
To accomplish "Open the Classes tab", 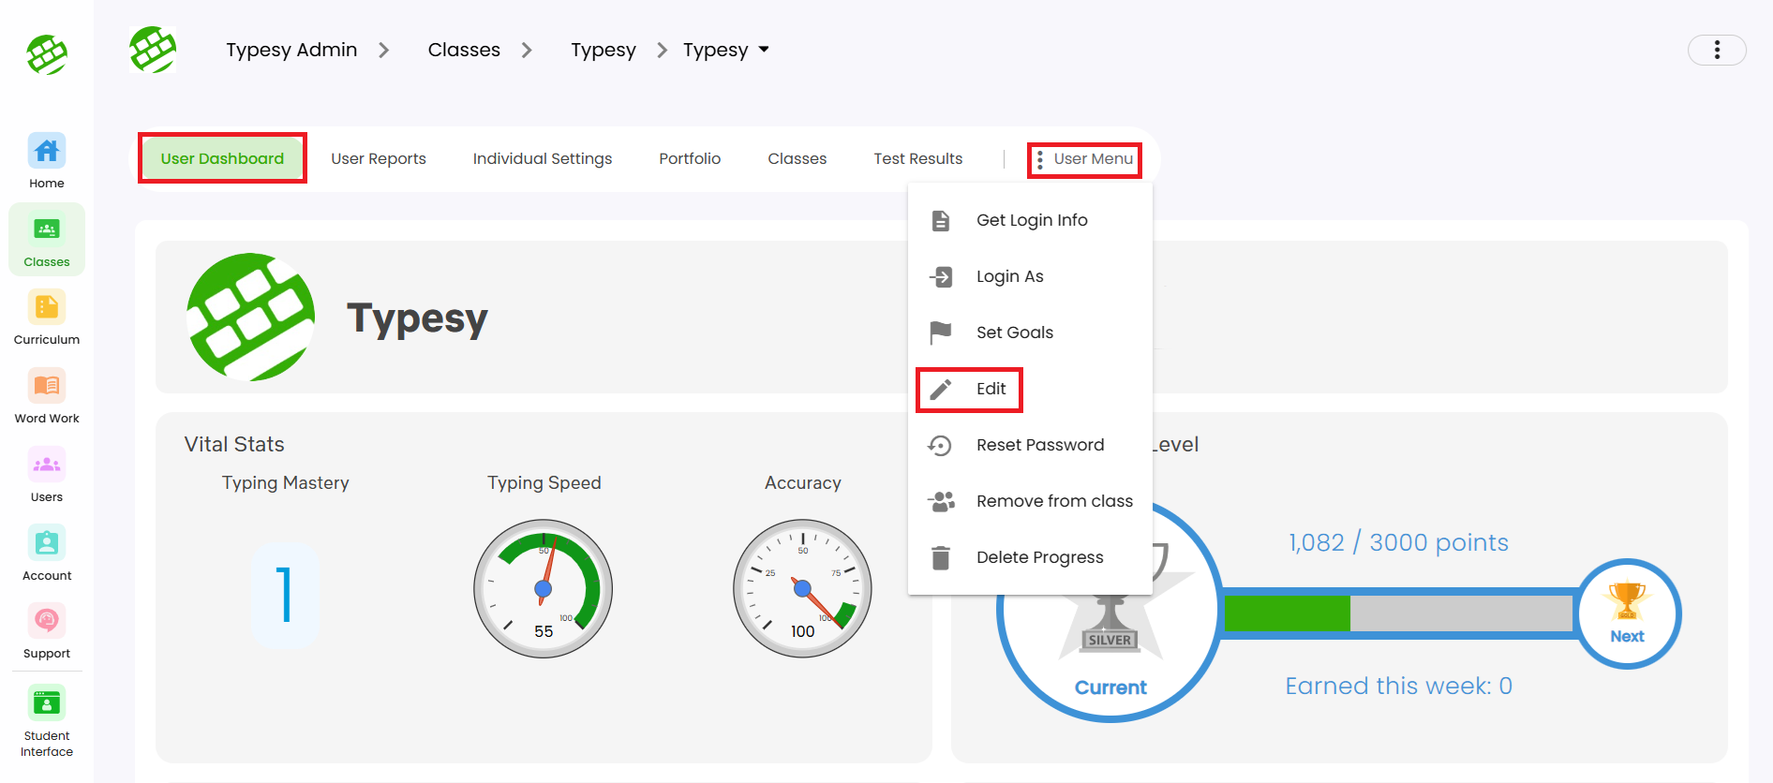I will pos(797,159).
